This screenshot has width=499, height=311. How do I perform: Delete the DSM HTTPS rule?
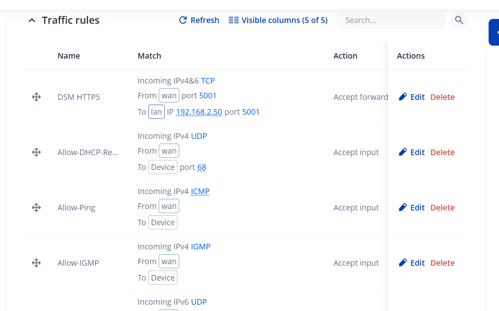442,97
